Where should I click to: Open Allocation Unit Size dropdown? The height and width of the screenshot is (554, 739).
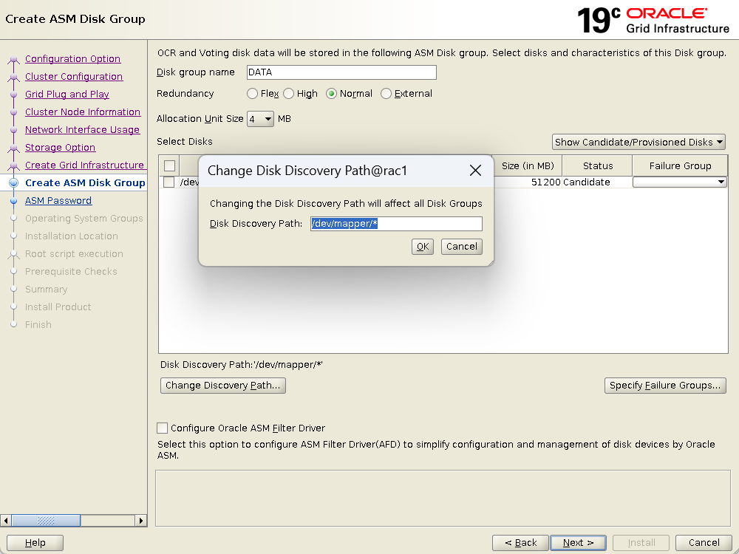coord(260,119)
